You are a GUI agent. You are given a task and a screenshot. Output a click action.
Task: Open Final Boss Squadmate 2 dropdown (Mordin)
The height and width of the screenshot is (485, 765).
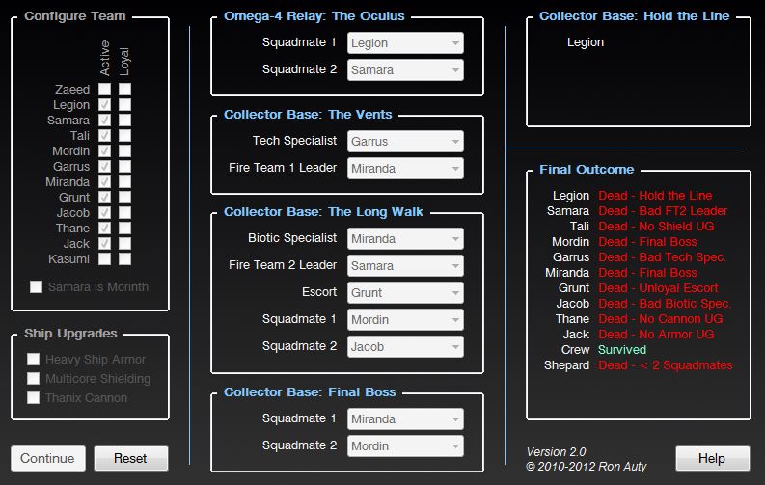coord(405,446)
